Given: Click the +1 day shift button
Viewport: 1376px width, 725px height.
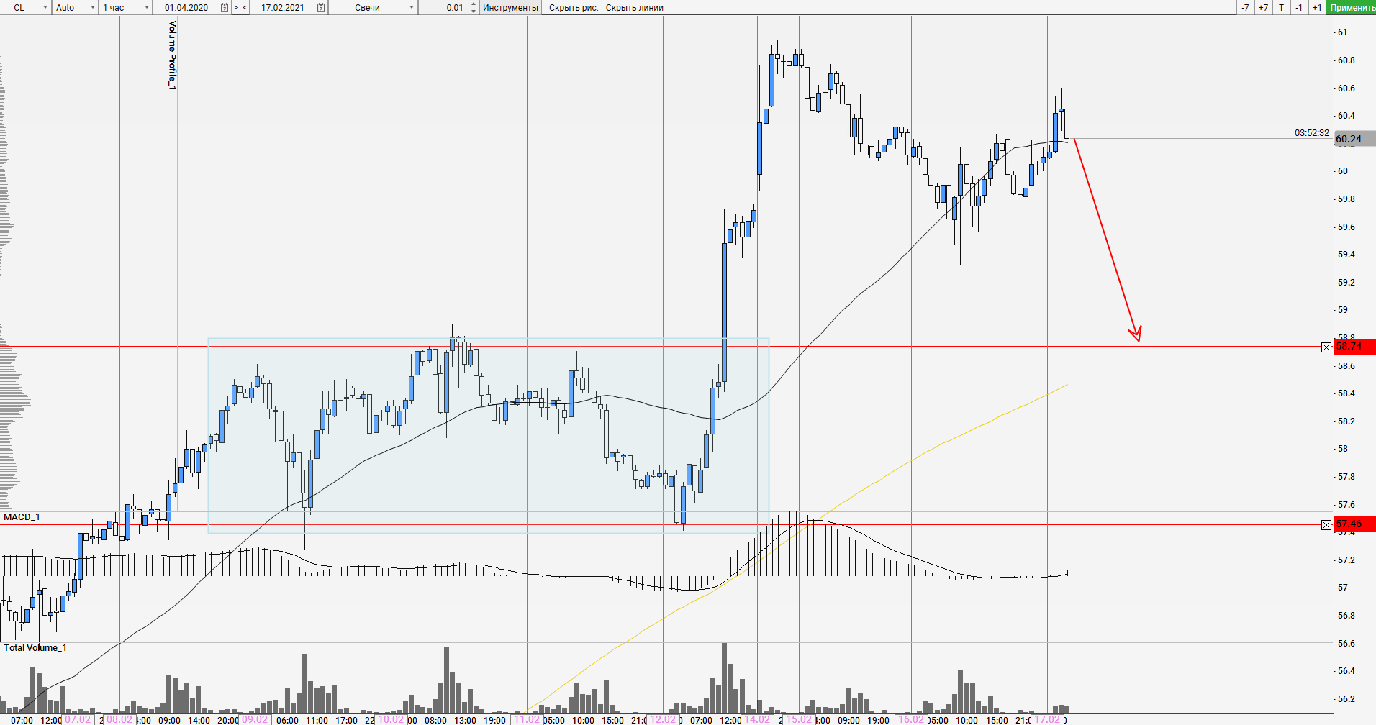Looking at the screenshot, I should coord(1316,7).
